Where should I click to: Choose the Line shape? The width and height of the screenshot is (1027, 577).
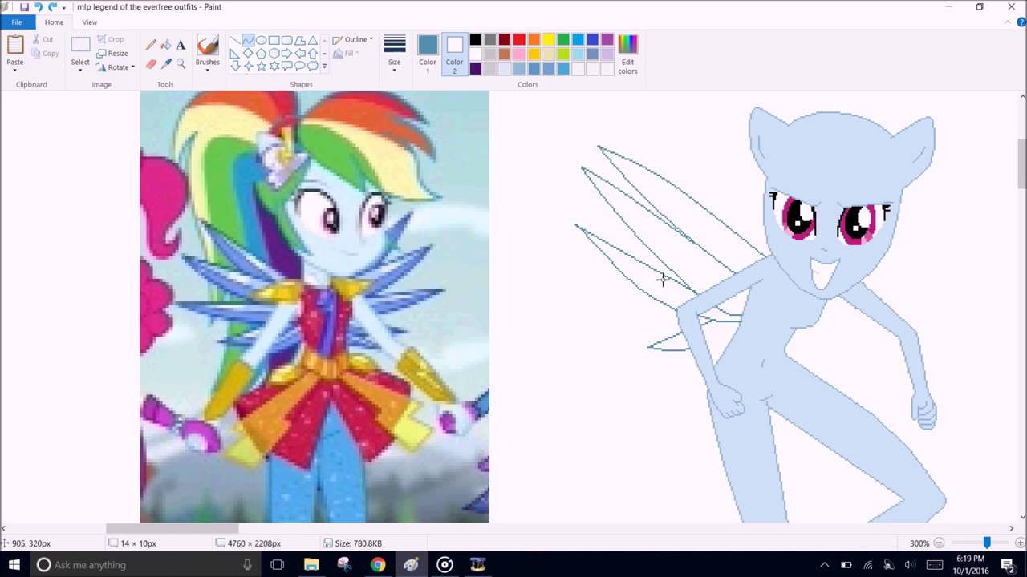point(235,40)
